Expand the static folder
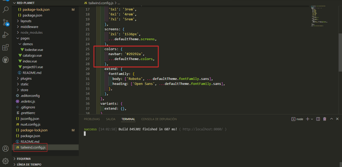 coord(24,84)
